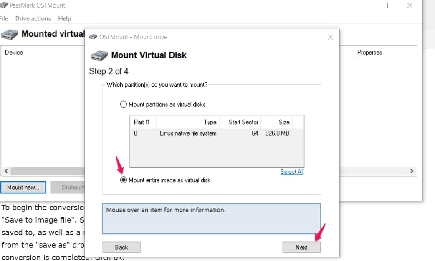The image size is (435, 261).
Task: Click the 826.0 MB size cell
Action: click(277, 133)
